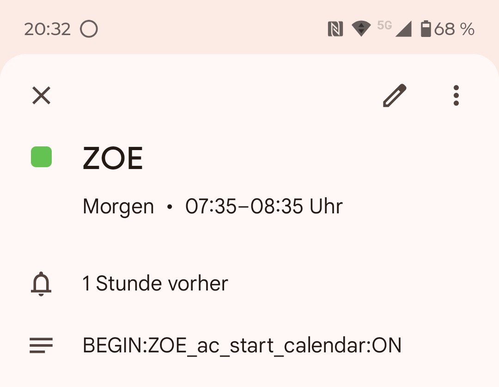Tap the 68 % battery percentage
Viewport: 499px width, 387px height.
point(454,29)
